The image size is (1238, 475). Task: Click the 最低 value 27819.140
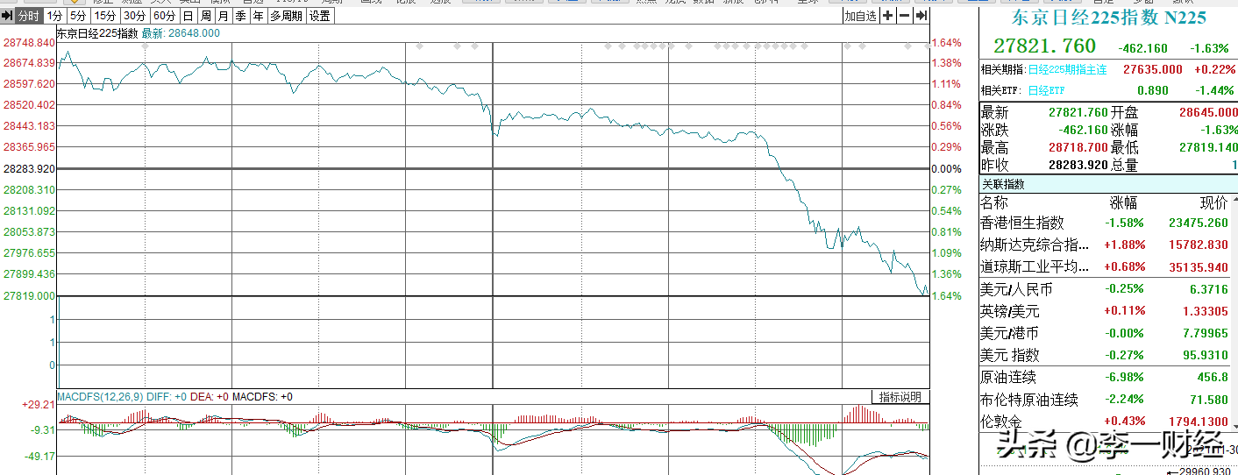(x=1208, y=147)
